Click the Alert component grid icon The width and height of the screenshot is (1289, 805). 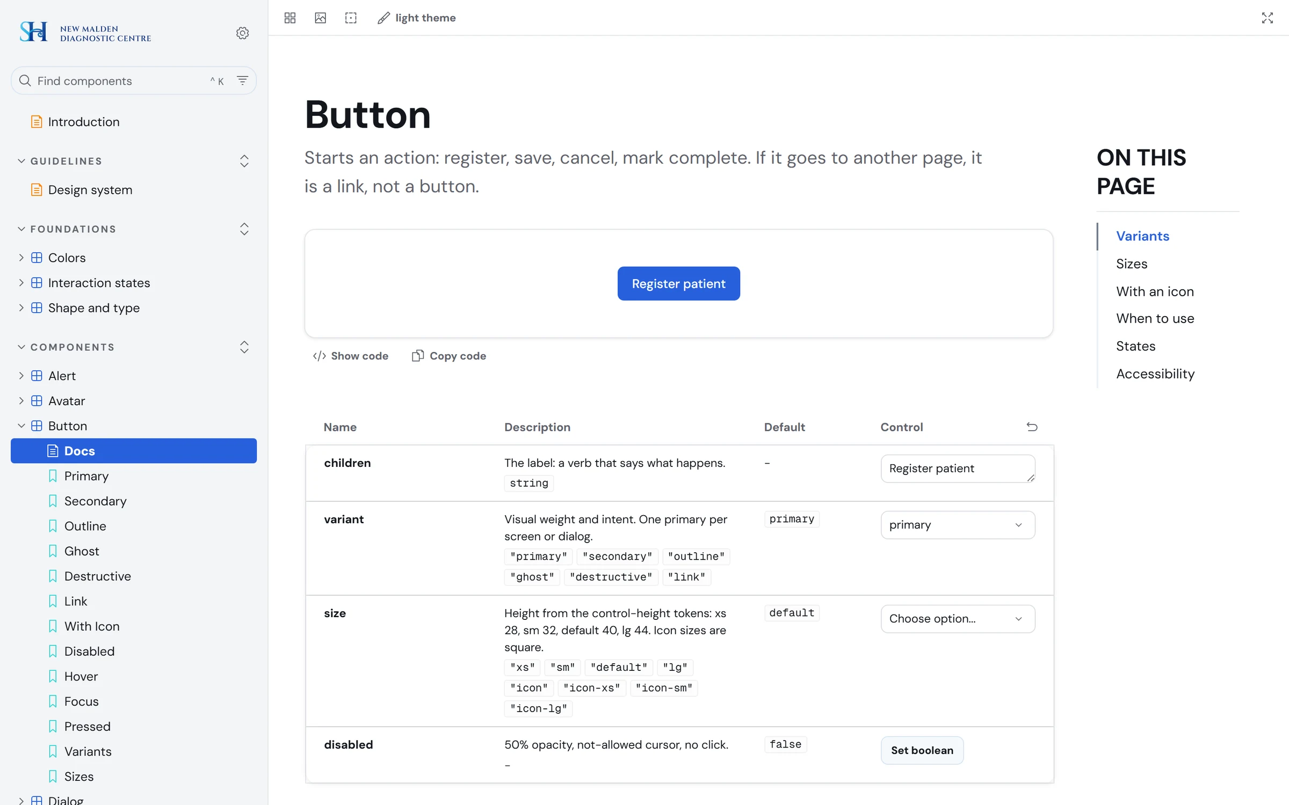(37, 376)
